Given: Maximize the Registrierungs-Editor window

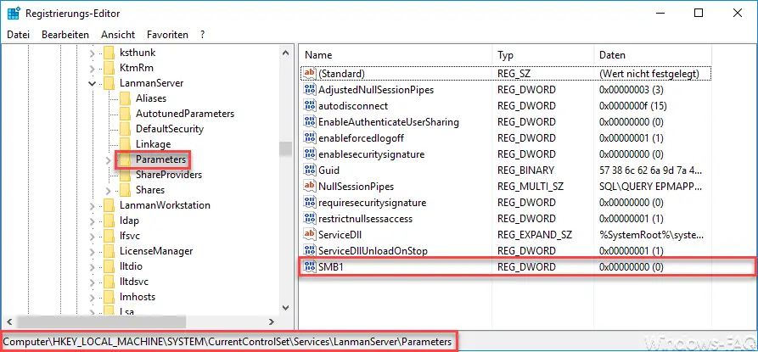Looking at the screenshot, I should 699,13.
